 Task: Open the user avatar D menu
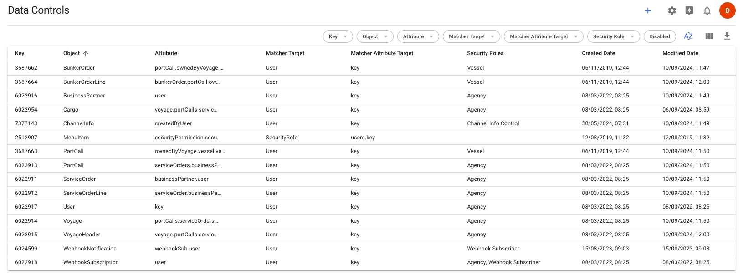[727, 10]
